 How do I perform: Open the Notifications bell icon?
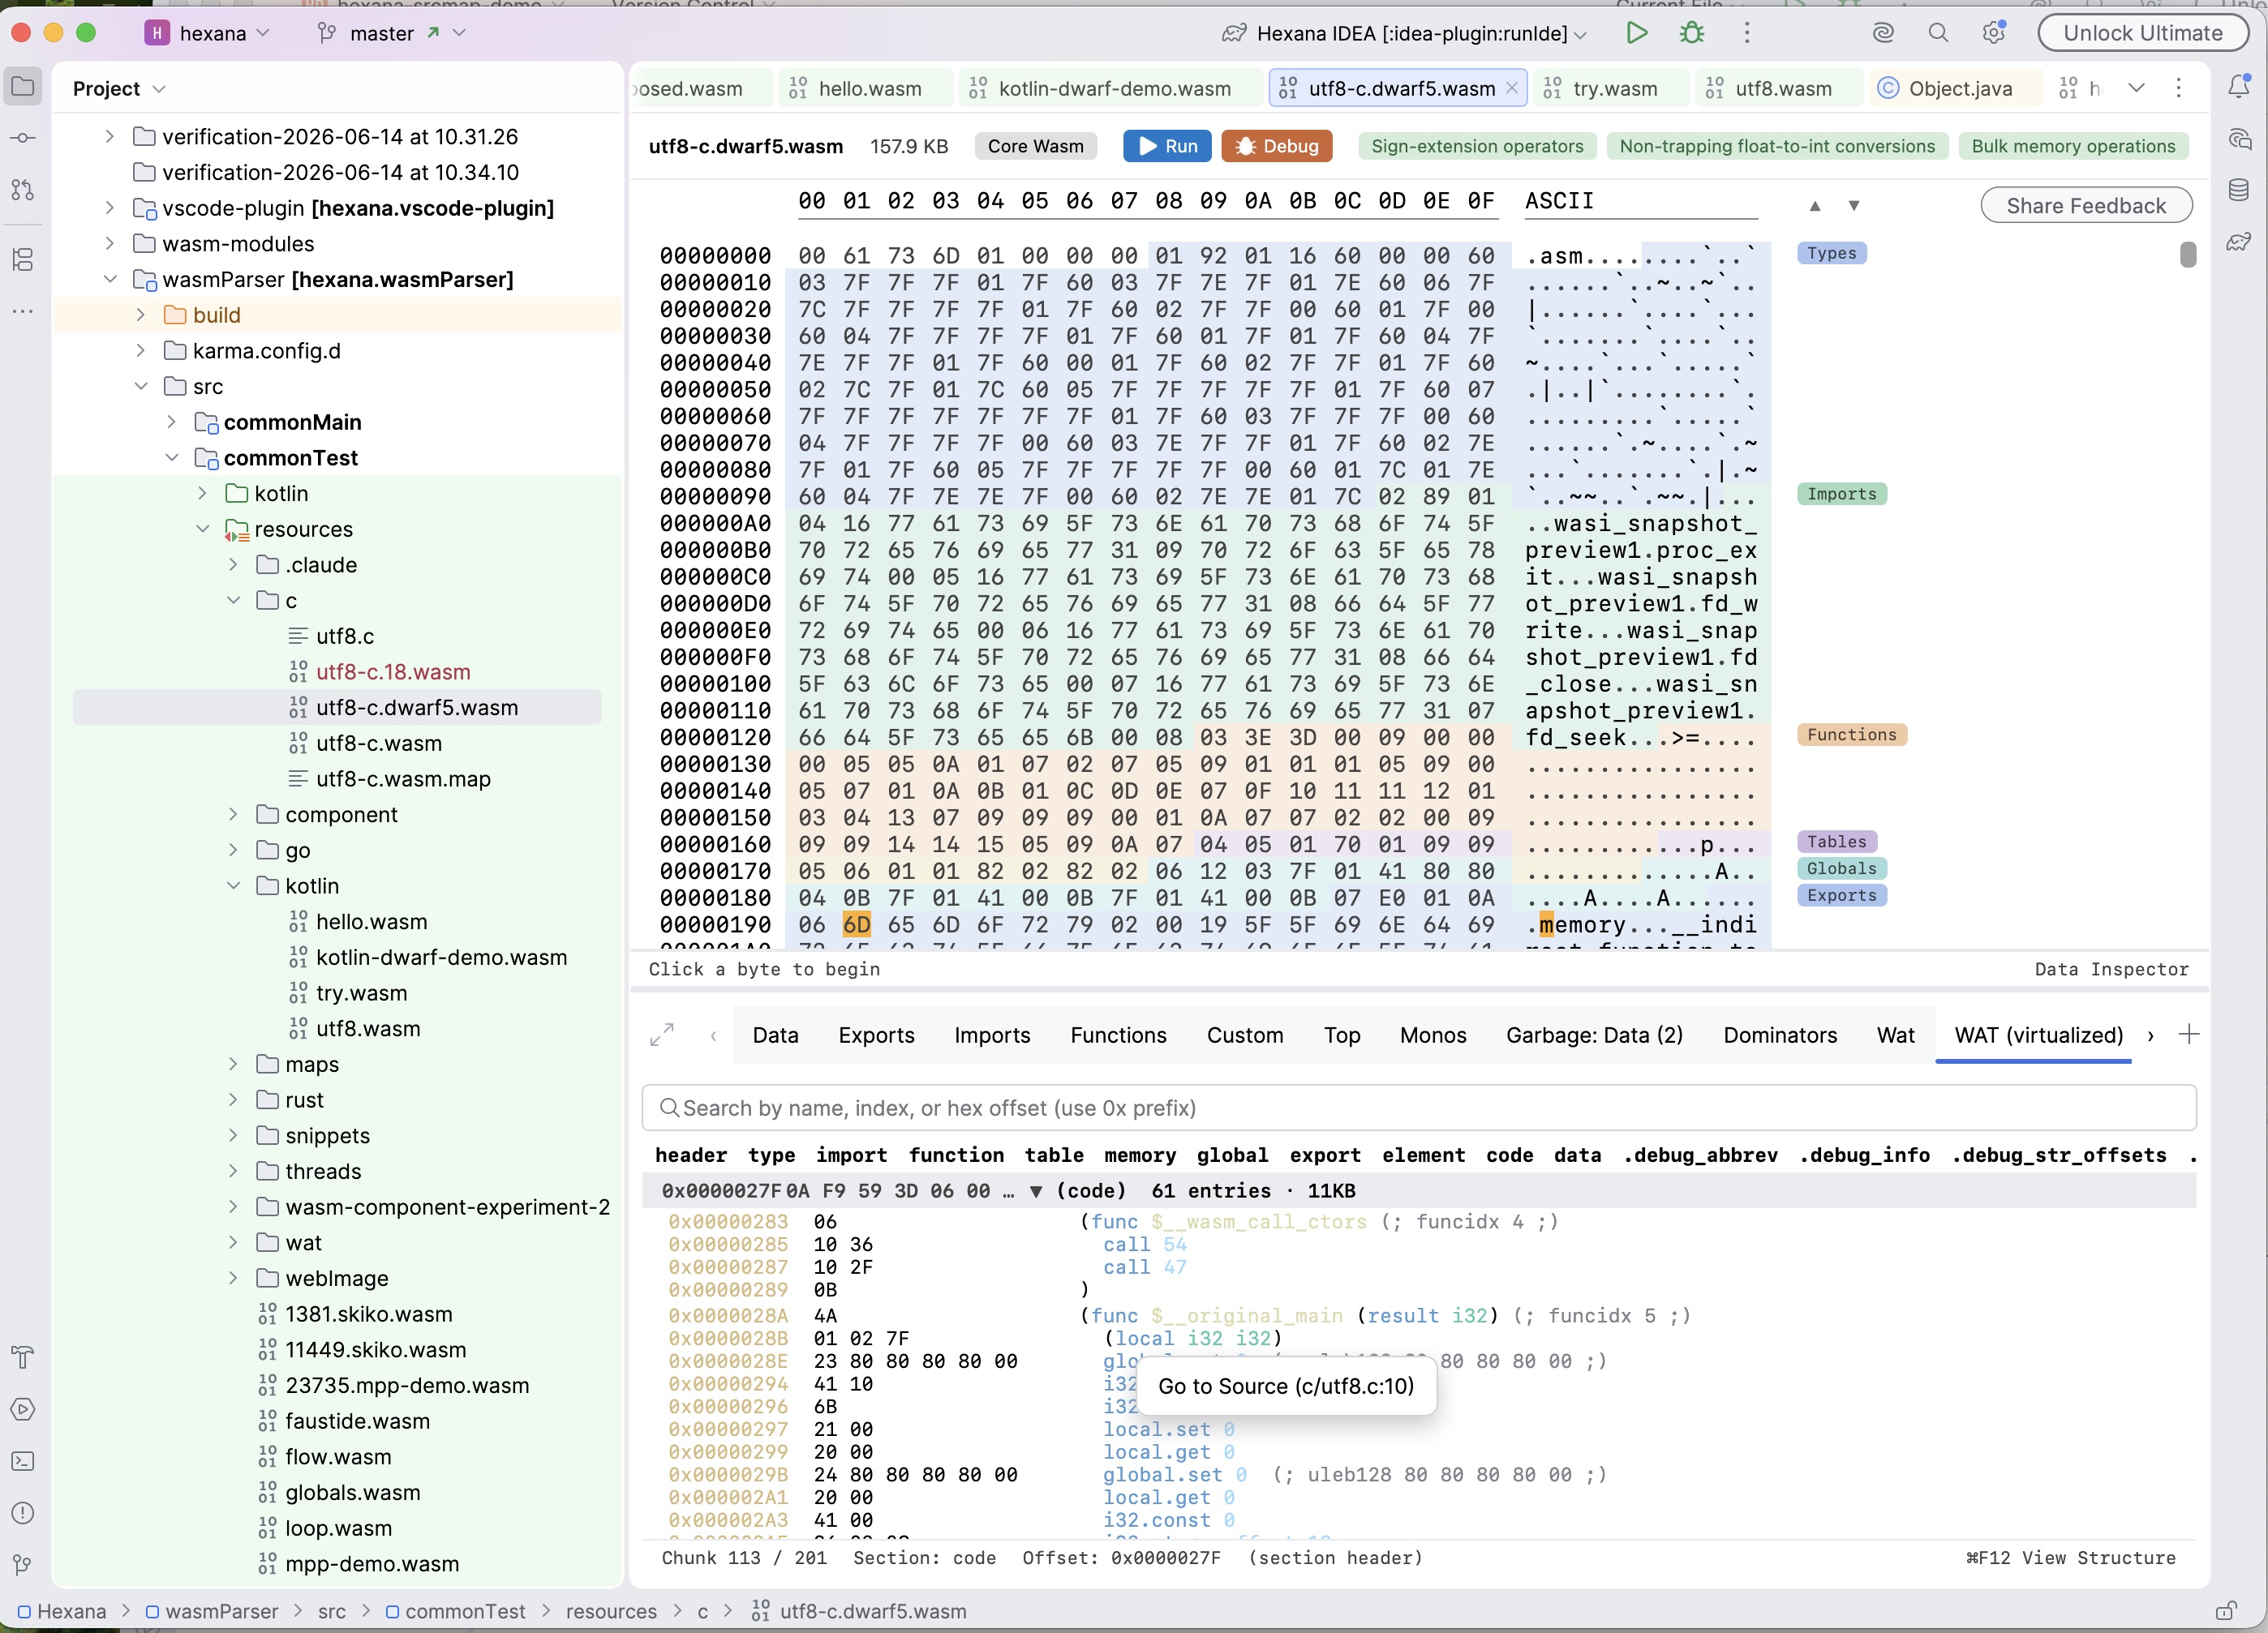click(x=2240, y=86)
